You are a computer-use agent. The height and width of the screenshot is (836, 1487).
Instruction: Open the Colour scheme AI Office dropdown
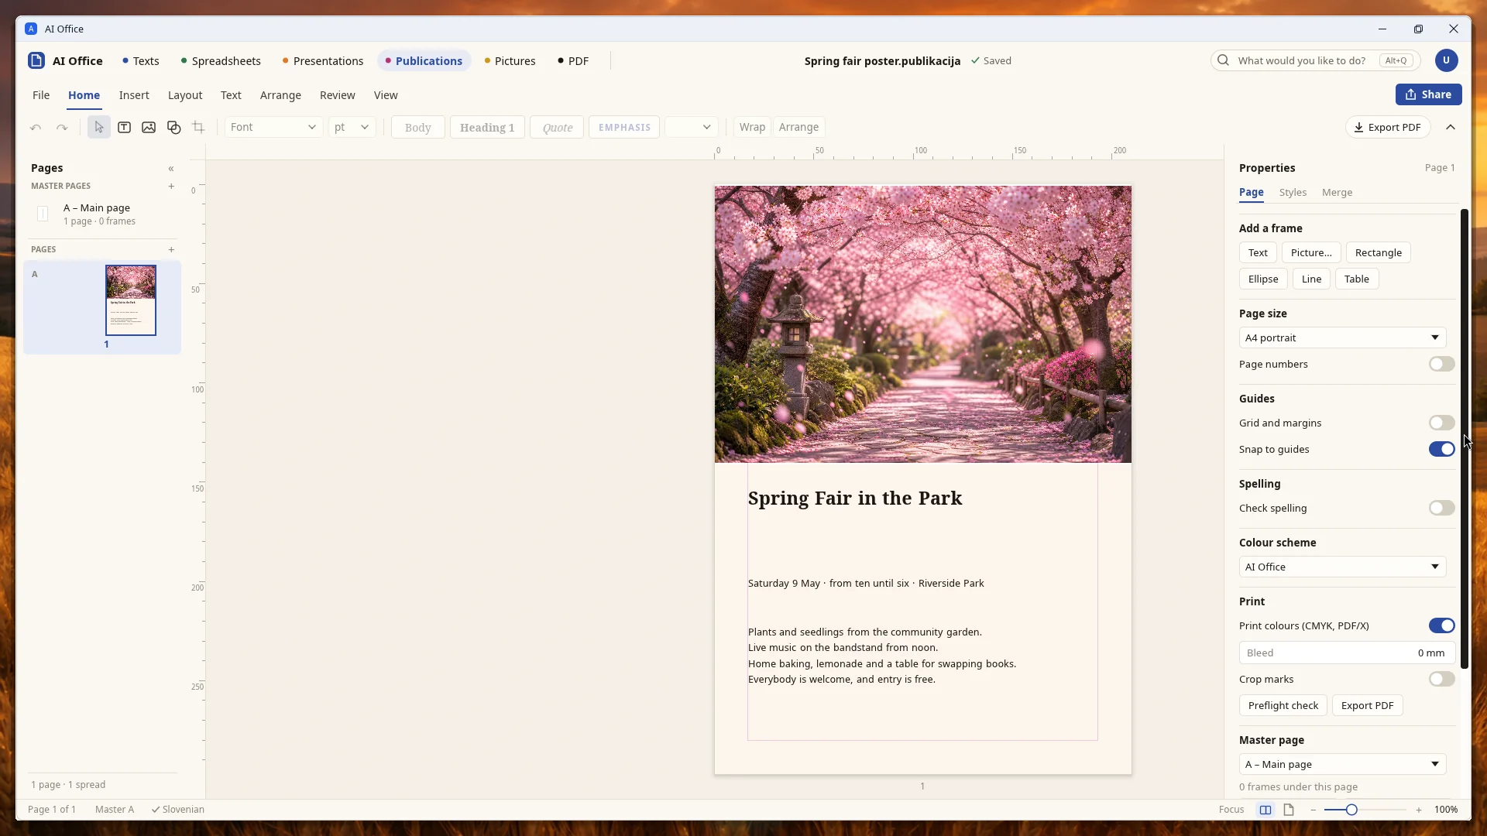tap(1342, 567)
